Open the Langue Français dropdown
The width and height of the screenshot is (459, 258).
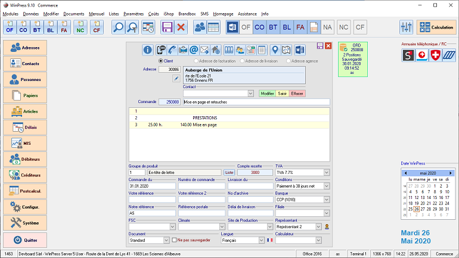click(x=262, y=240)
